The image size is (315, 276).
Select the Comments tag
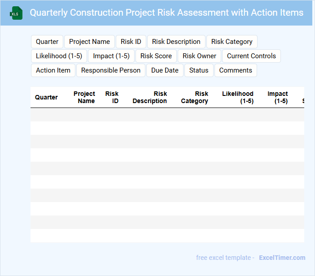[236, 70]
